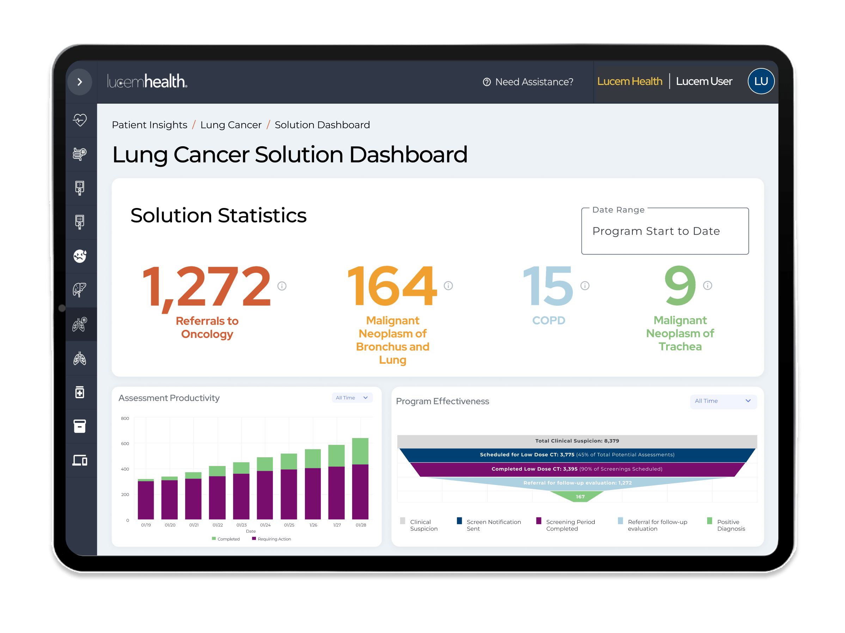Toggle Completed legend in productivity chart
The height and width of the screenshot is (633, 845).
click(226, 539)
